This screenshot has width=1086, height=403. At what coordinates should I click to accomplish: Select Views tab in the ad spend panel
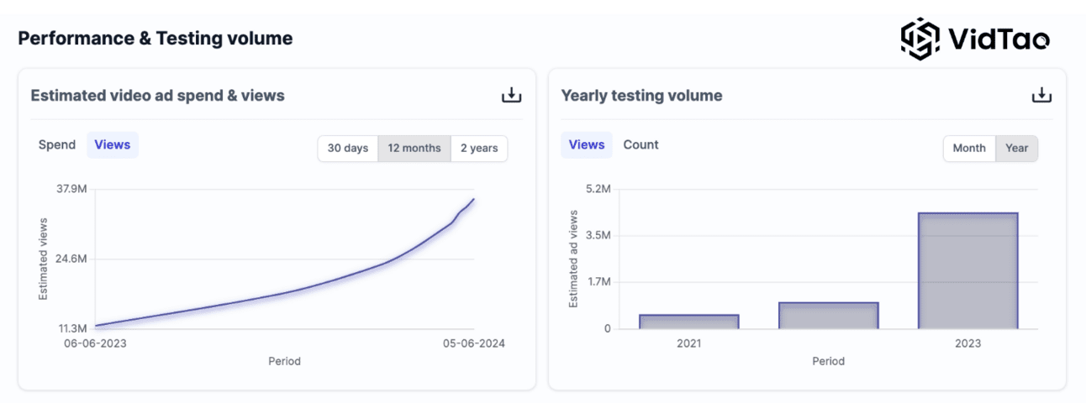[113, 144]
